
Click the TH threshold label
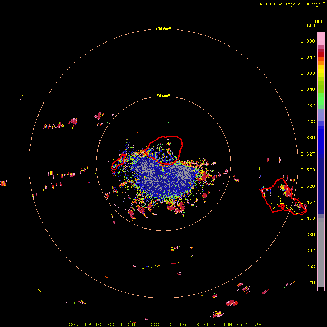click(312, 283)
